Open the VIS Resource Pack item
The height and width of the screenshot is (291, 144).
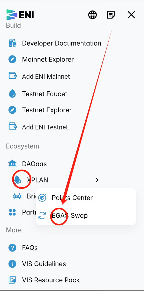tap(44, 280)
